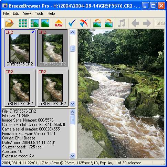
Task: Rotate image clockwise icon
Action: click(x=108, y=23)
